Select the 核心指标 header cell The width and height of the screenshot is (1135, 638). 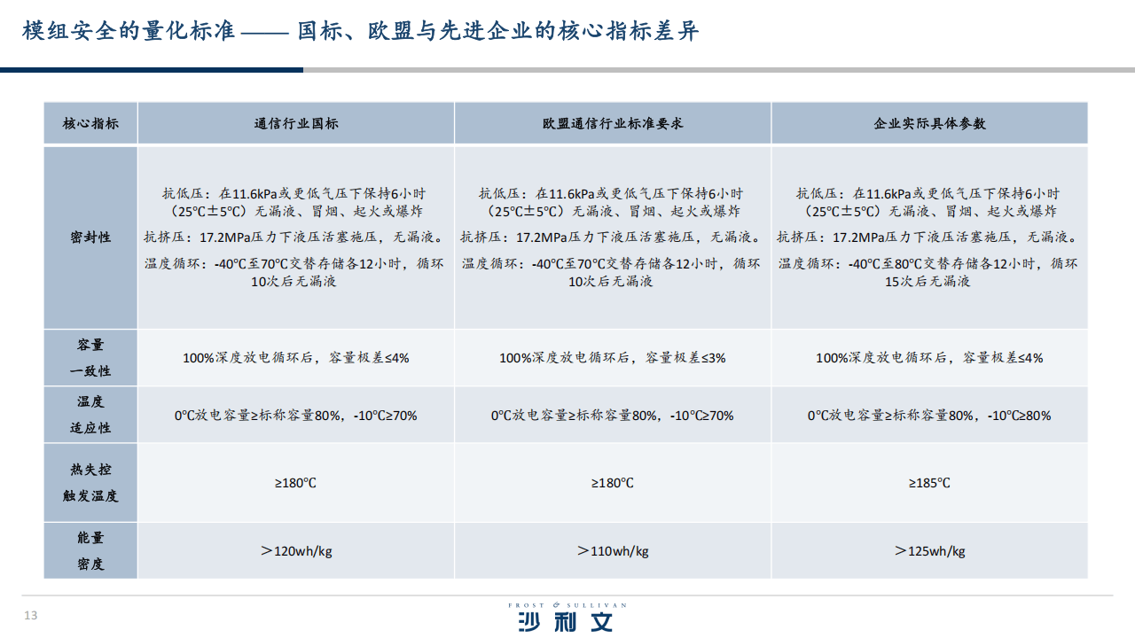(90, 123)
